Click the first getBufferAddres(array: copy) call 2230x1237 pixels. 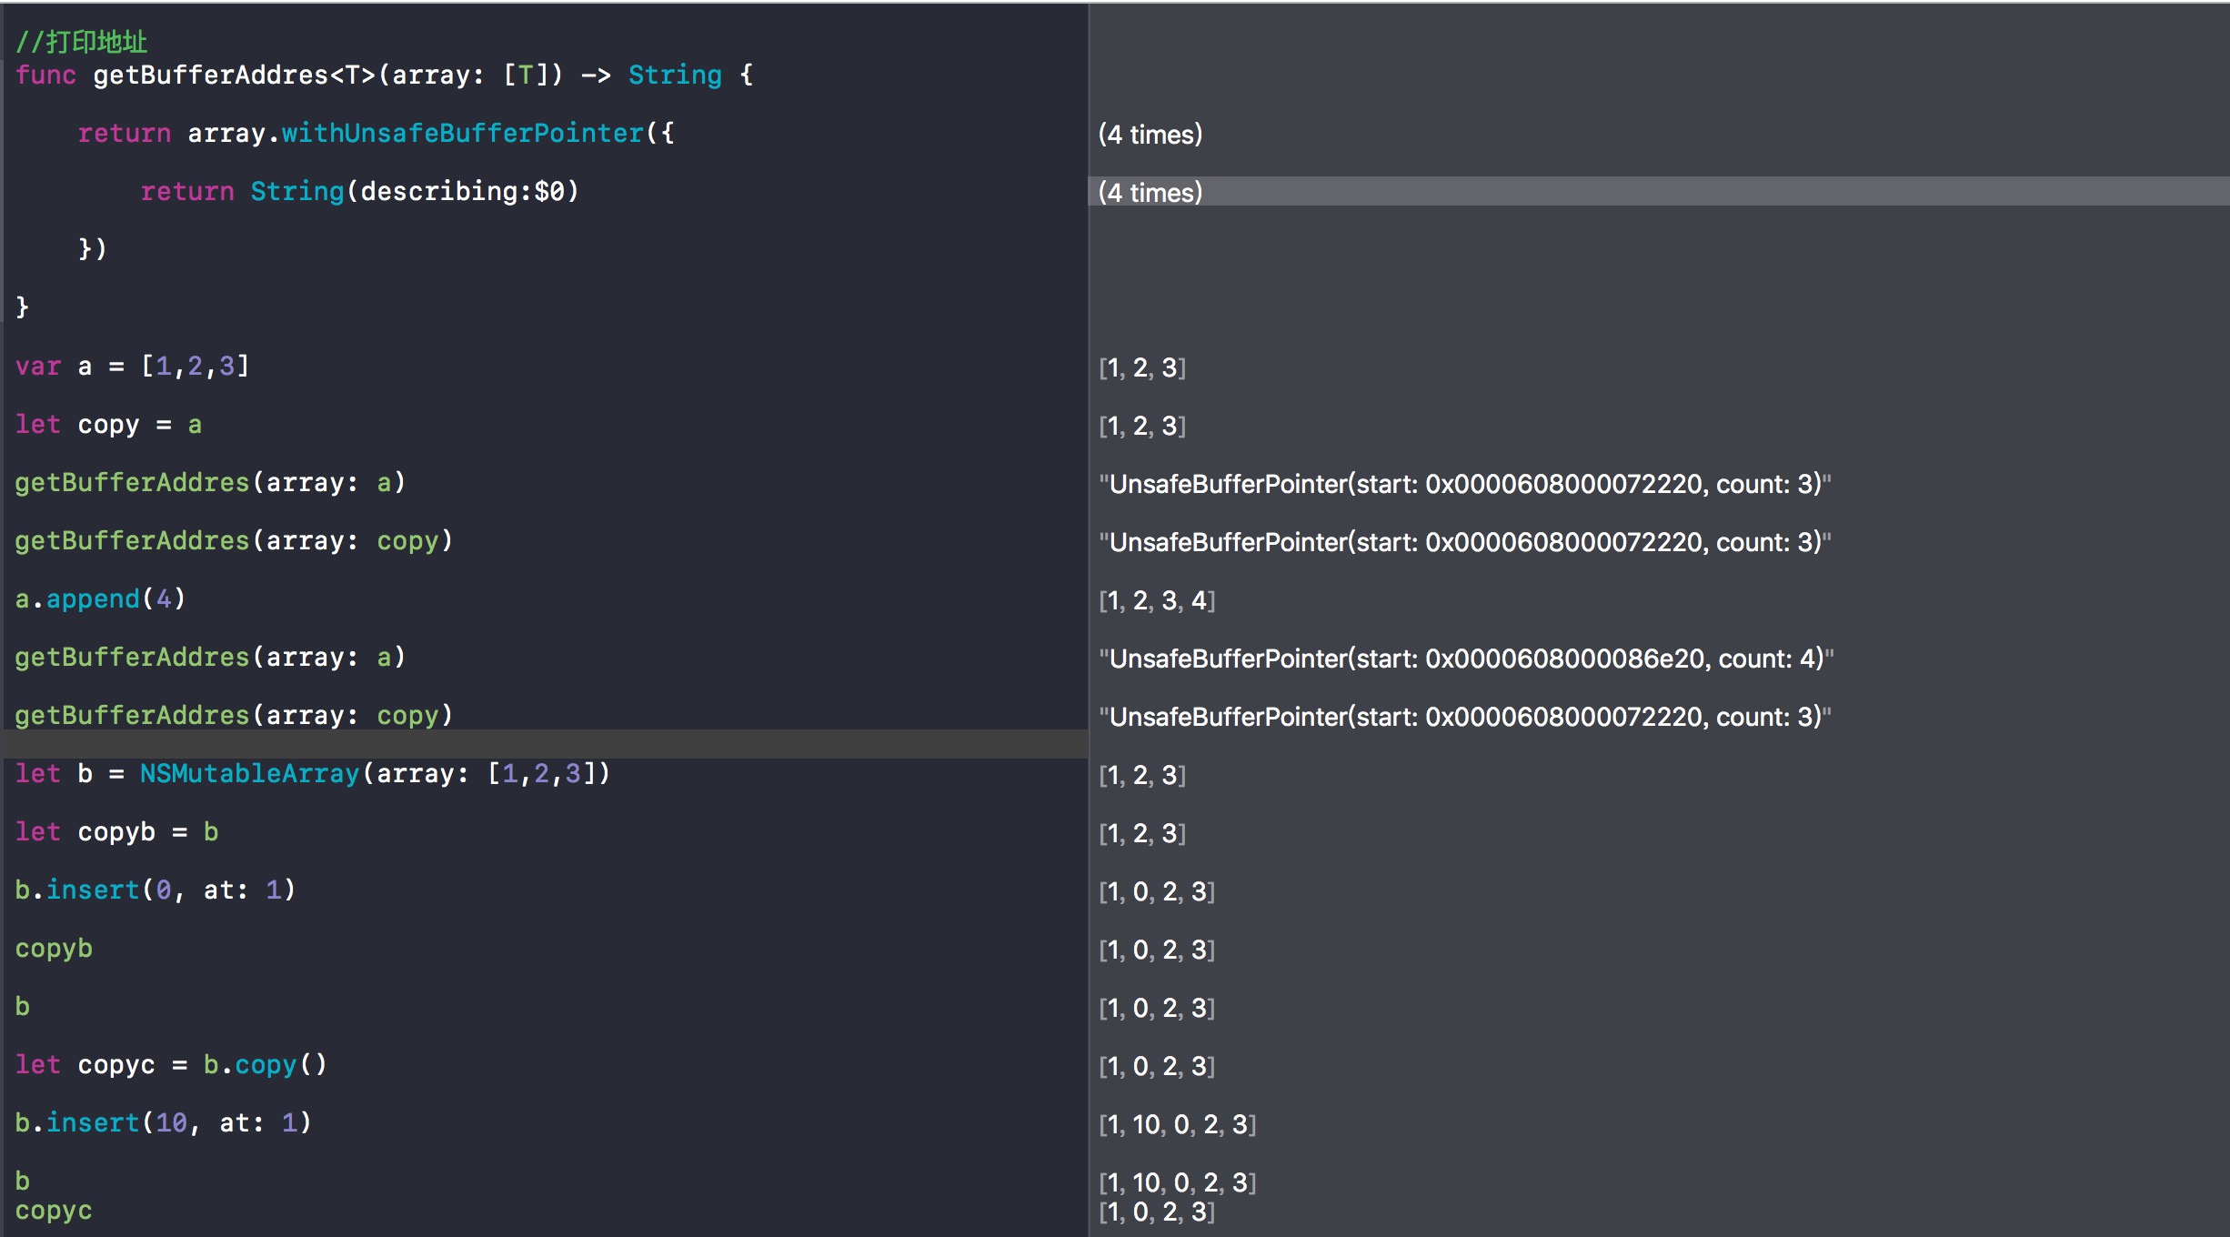(234, 540)
